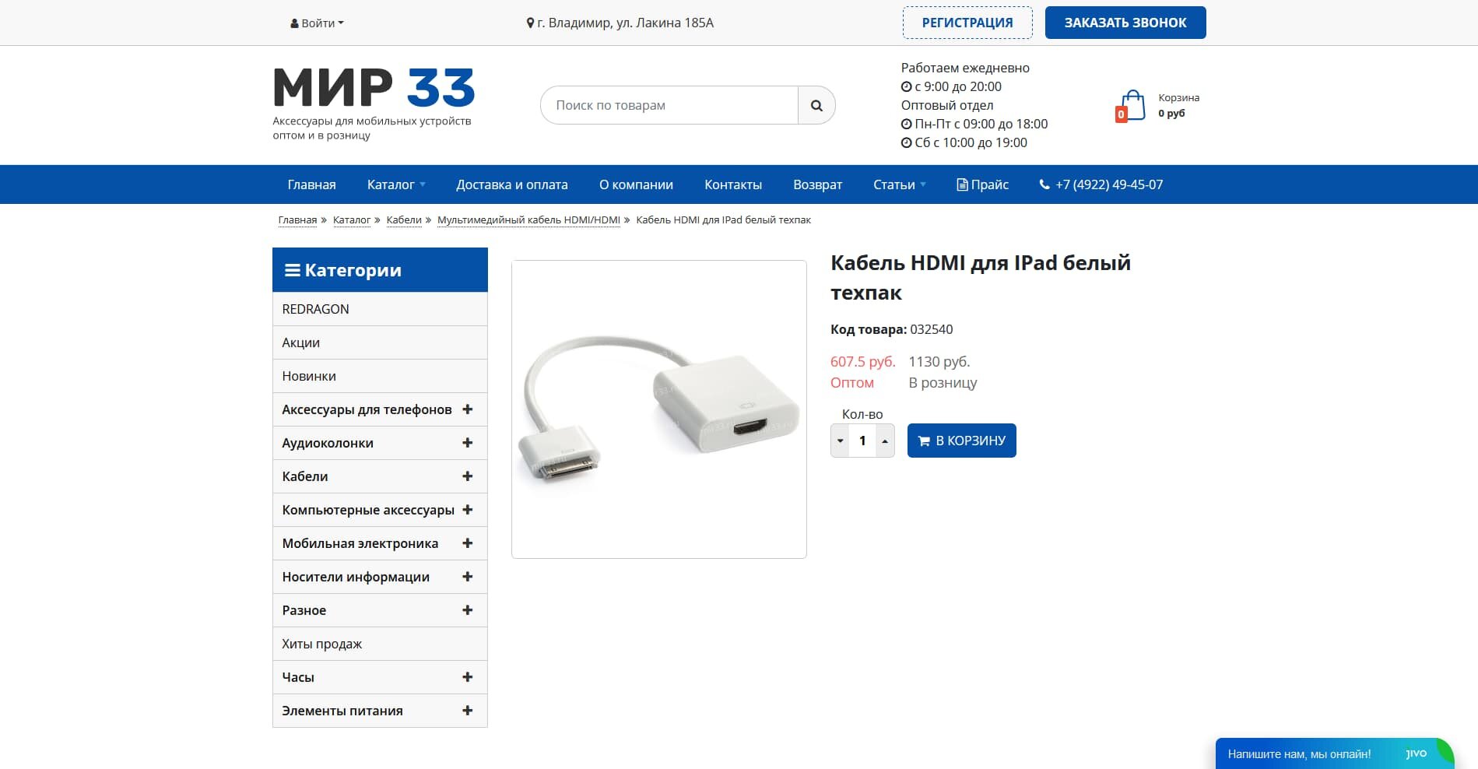Click the search magnifier icon
This screenshot has width=1478, height=769.
(816, 105)
